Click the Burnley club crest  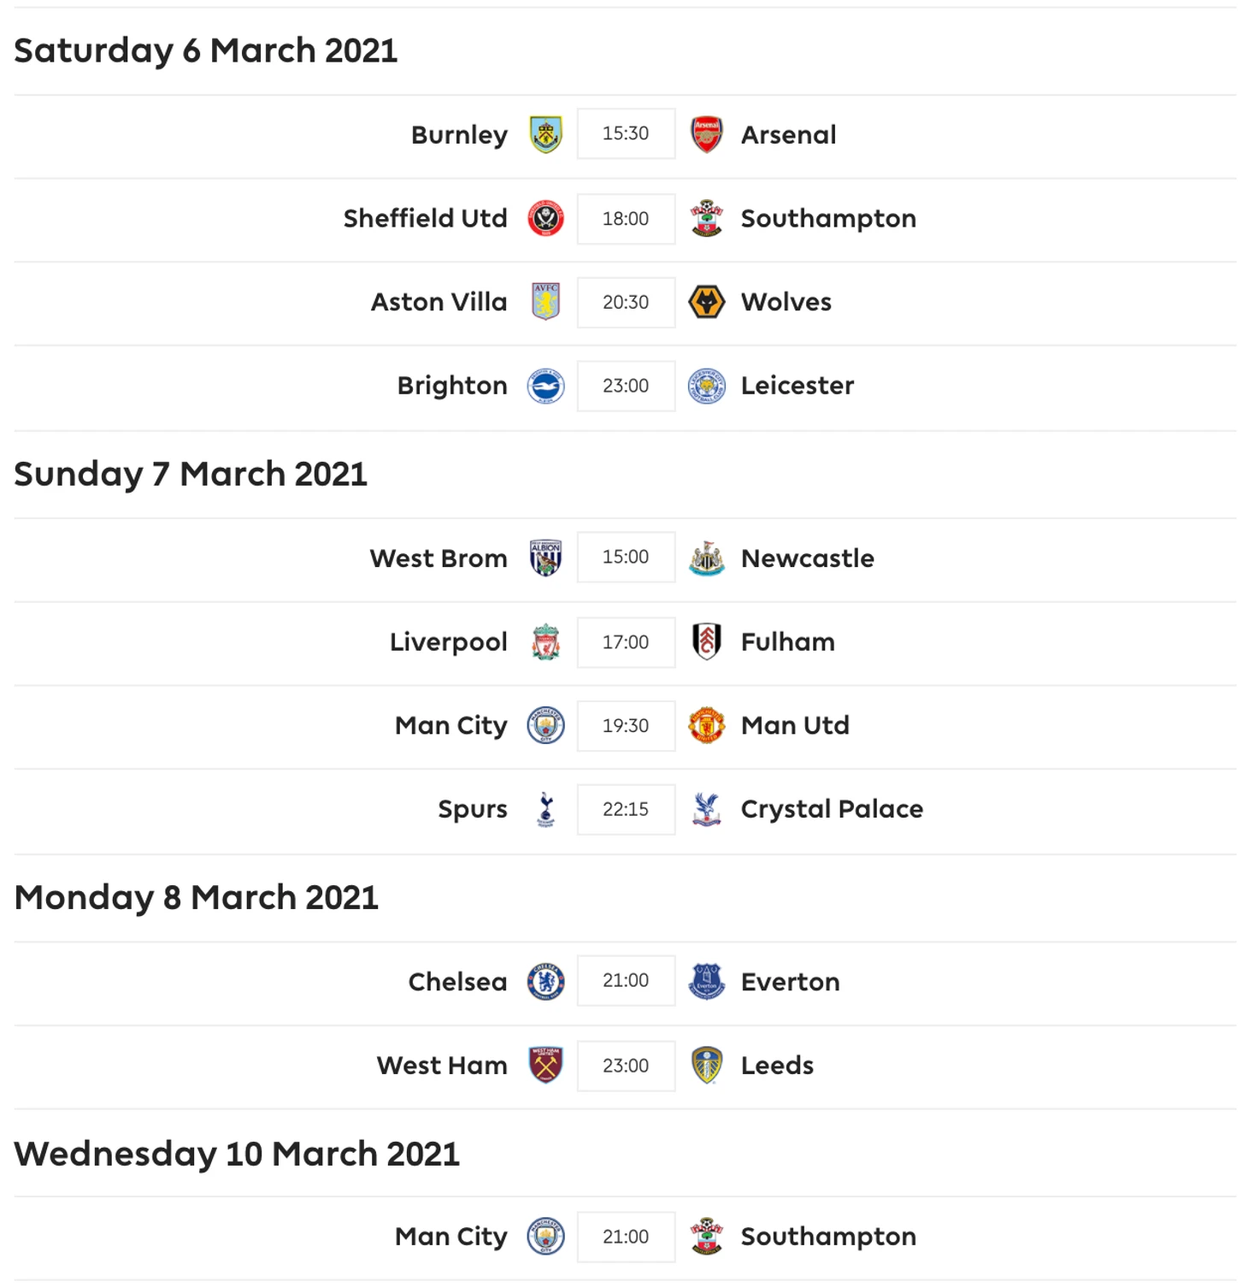[545, 134]
